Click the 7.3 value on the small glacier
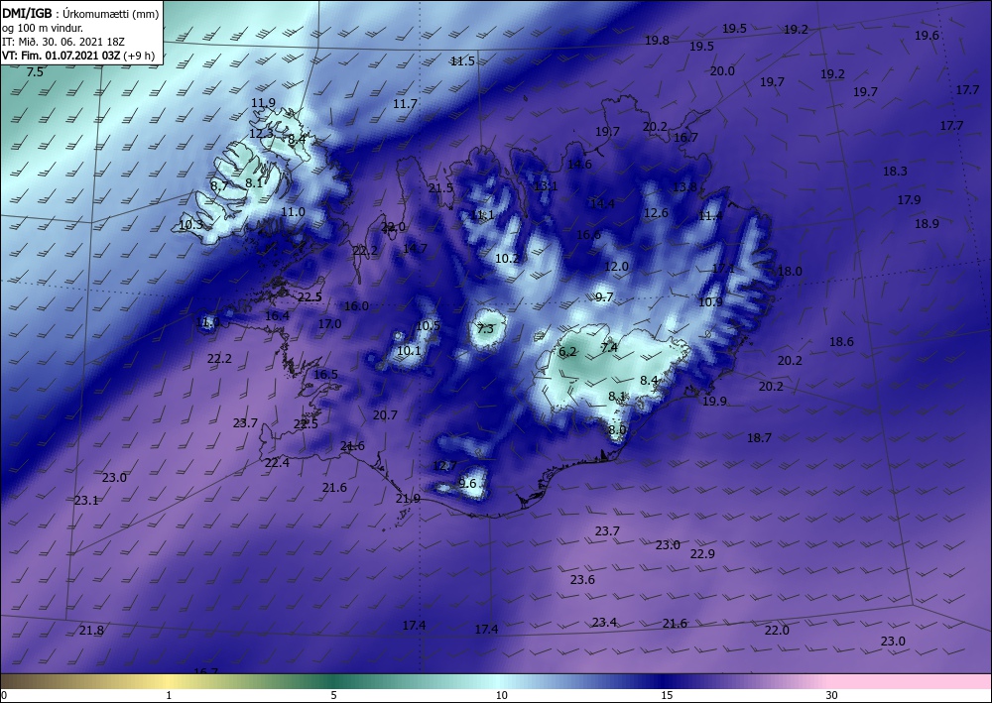992x703 pixels. pyautogui.click(x=485, y=329)
